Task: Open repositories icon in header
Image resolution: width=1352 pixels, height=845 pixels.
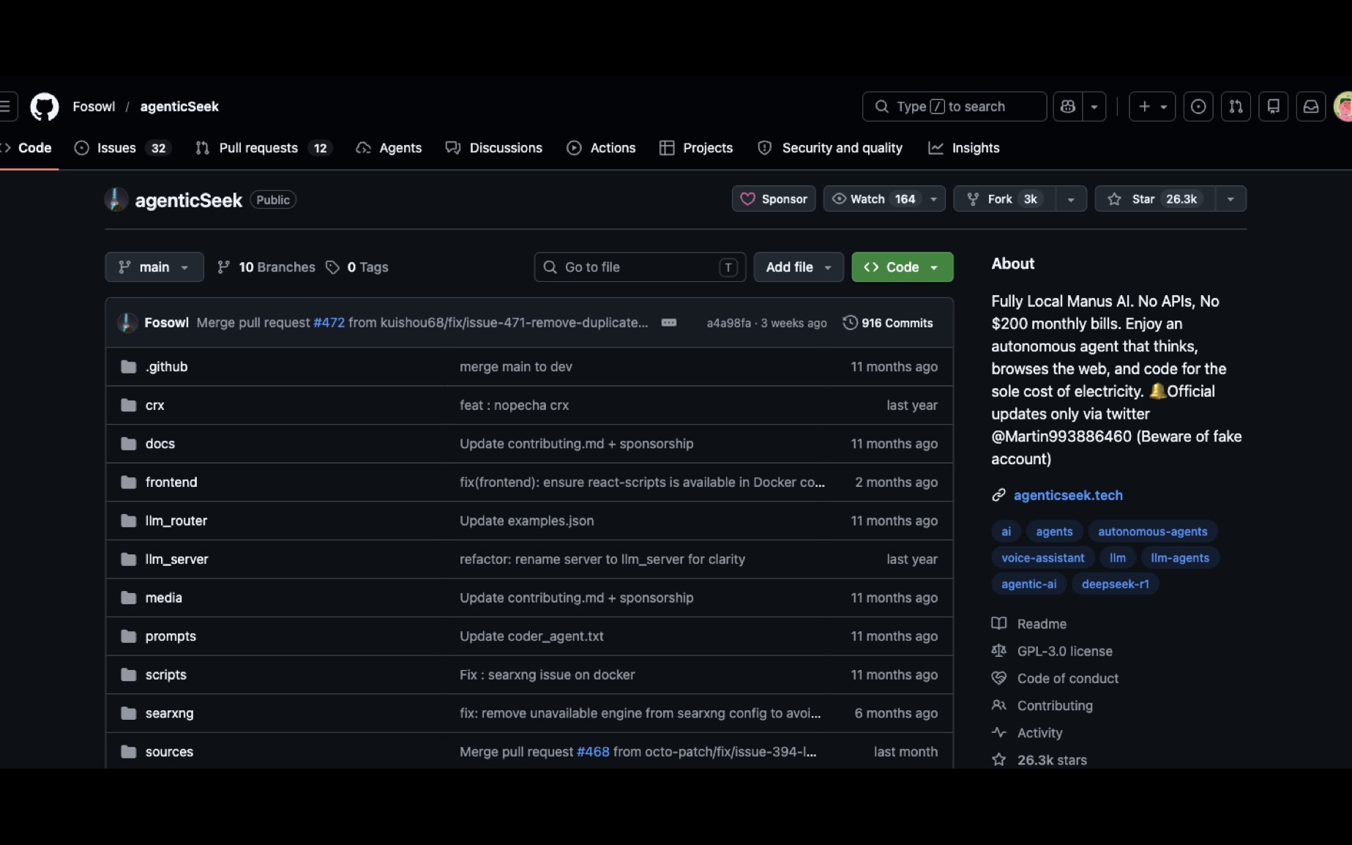Action: pos(1274,107)
